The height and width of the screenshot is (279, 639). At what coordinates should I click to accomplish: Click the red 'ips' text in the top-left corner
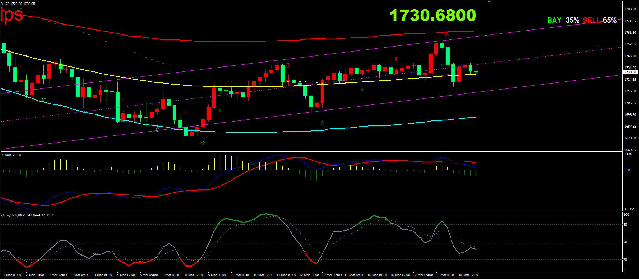coord(12,15)
